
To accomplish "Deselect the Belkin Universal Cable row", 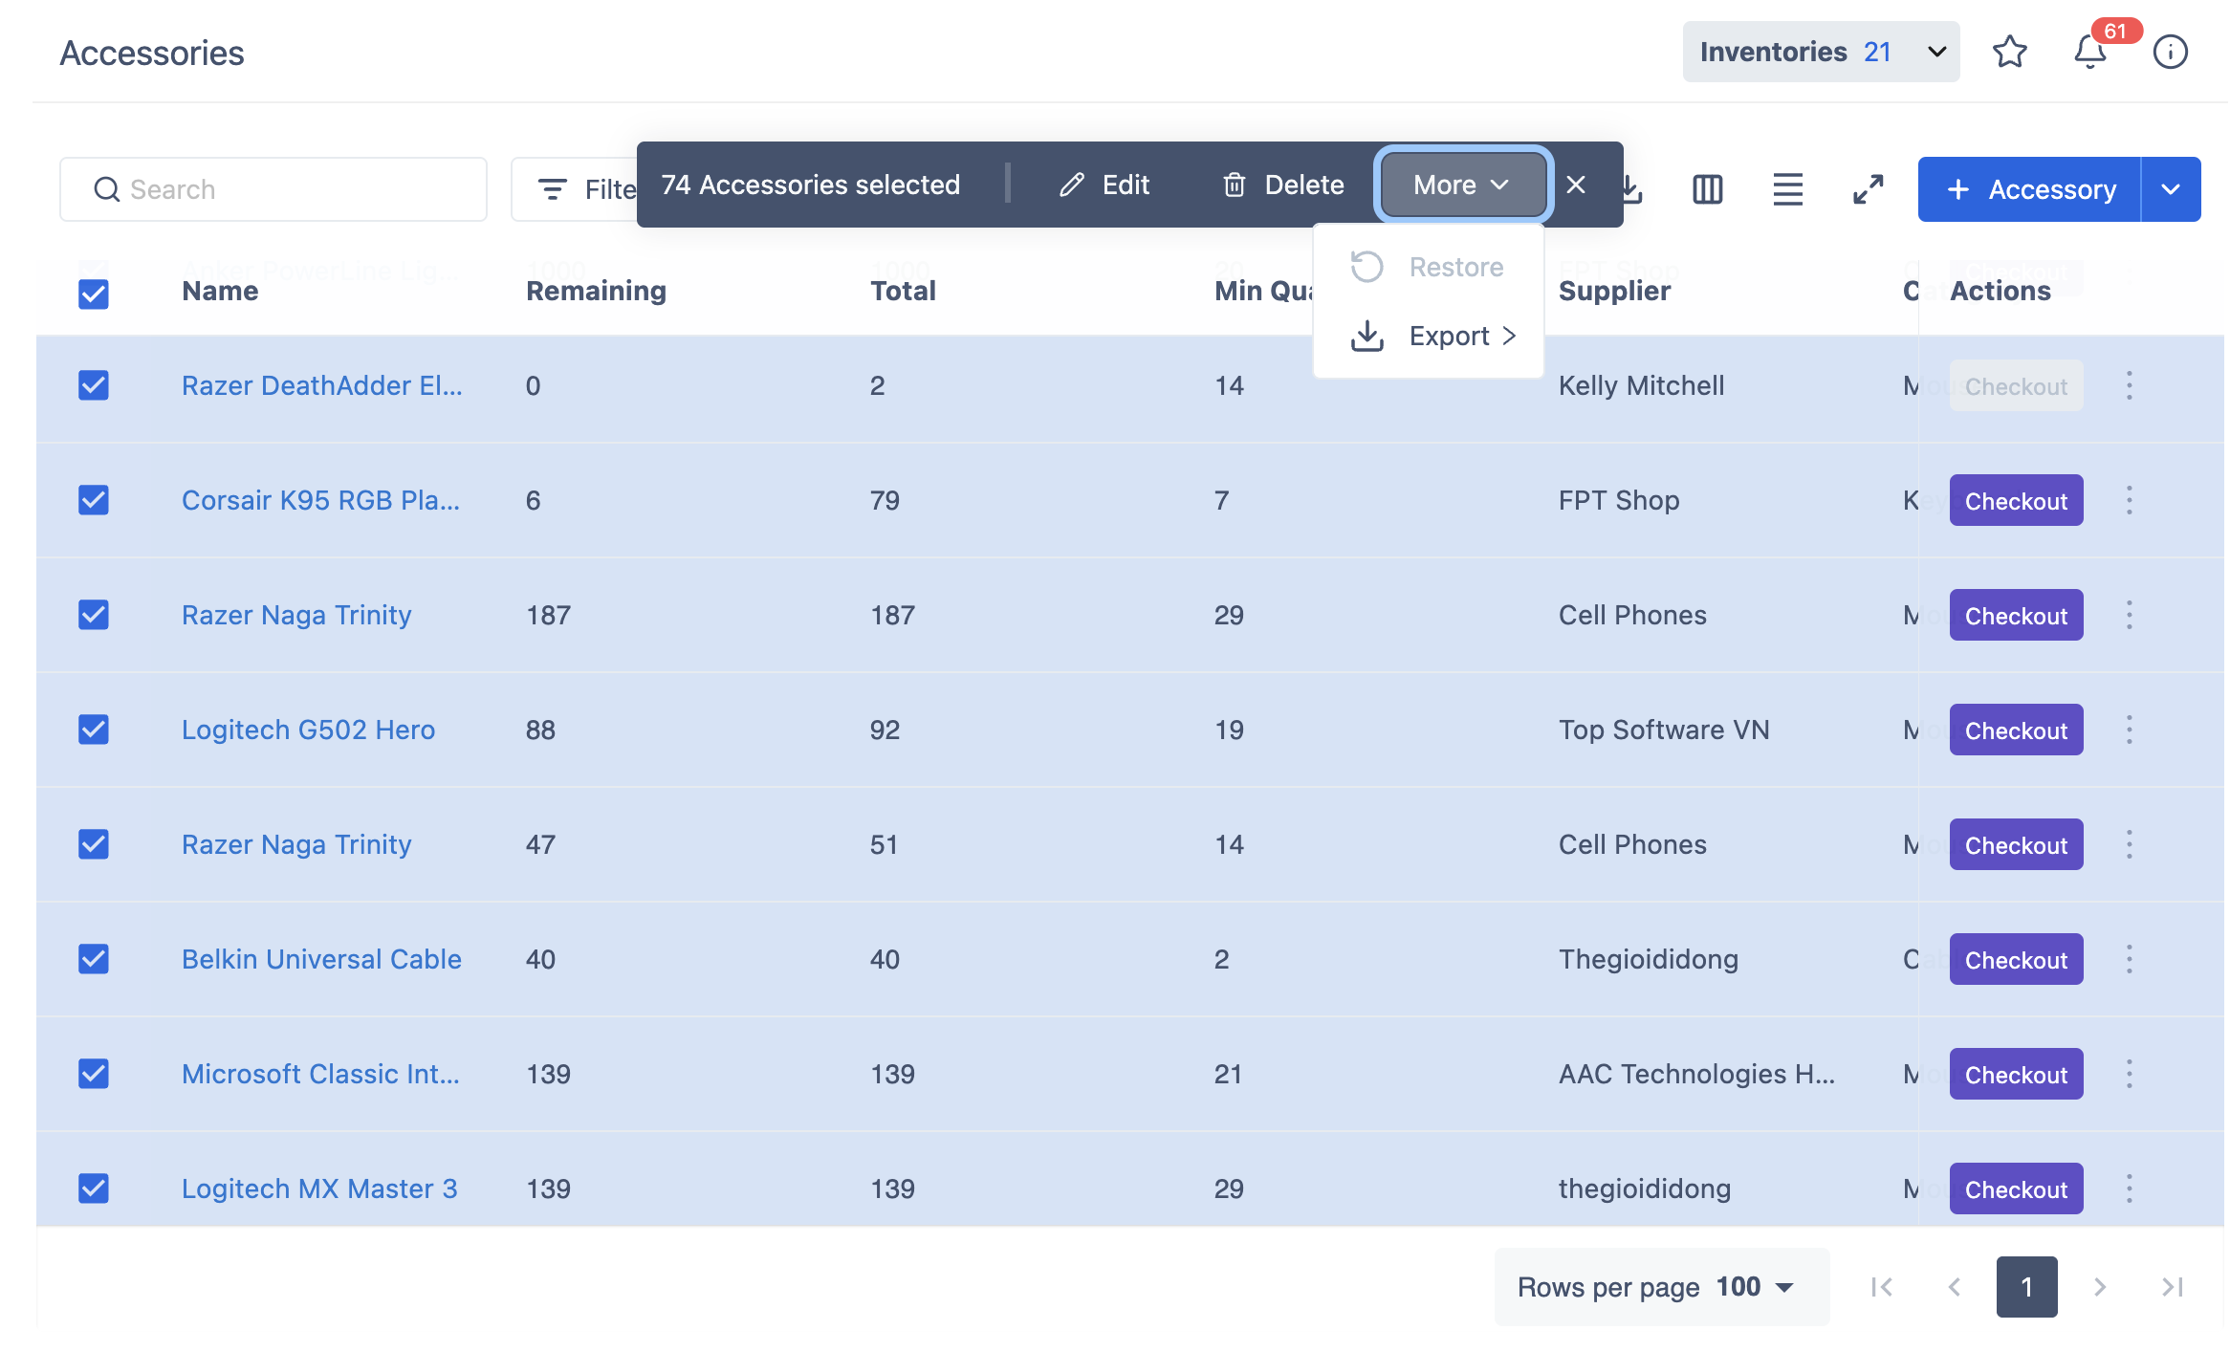I will (x=94, y=959).
